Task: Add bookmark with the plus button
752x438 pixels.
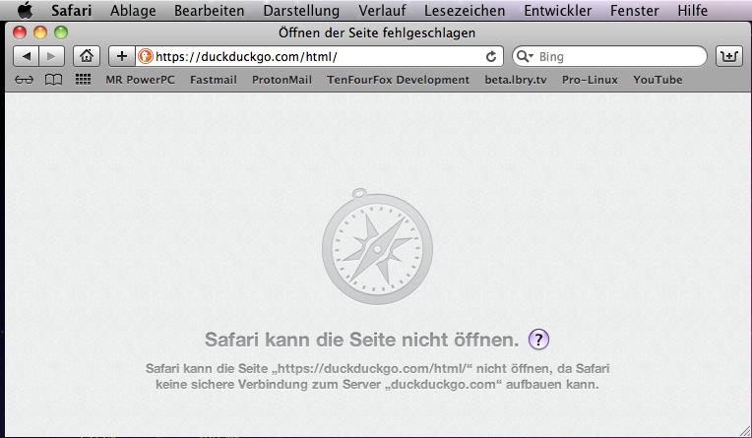Action: (122, 56)
